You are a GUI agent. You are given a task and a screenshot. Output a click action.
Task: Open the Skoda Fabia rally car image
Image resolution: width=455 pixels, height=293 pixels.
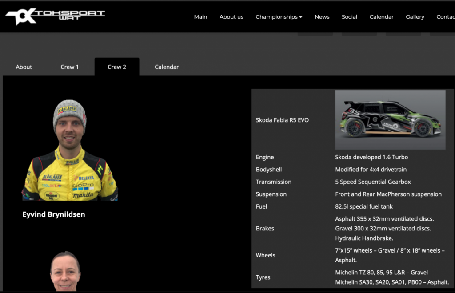[x=390, y=120]
